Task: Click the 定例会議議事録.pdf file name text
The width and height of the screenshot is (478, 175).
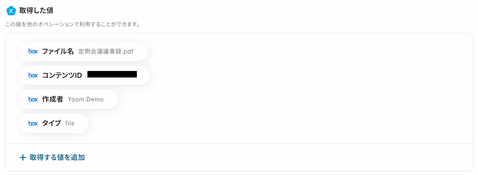Action: [x=106, y=51]
